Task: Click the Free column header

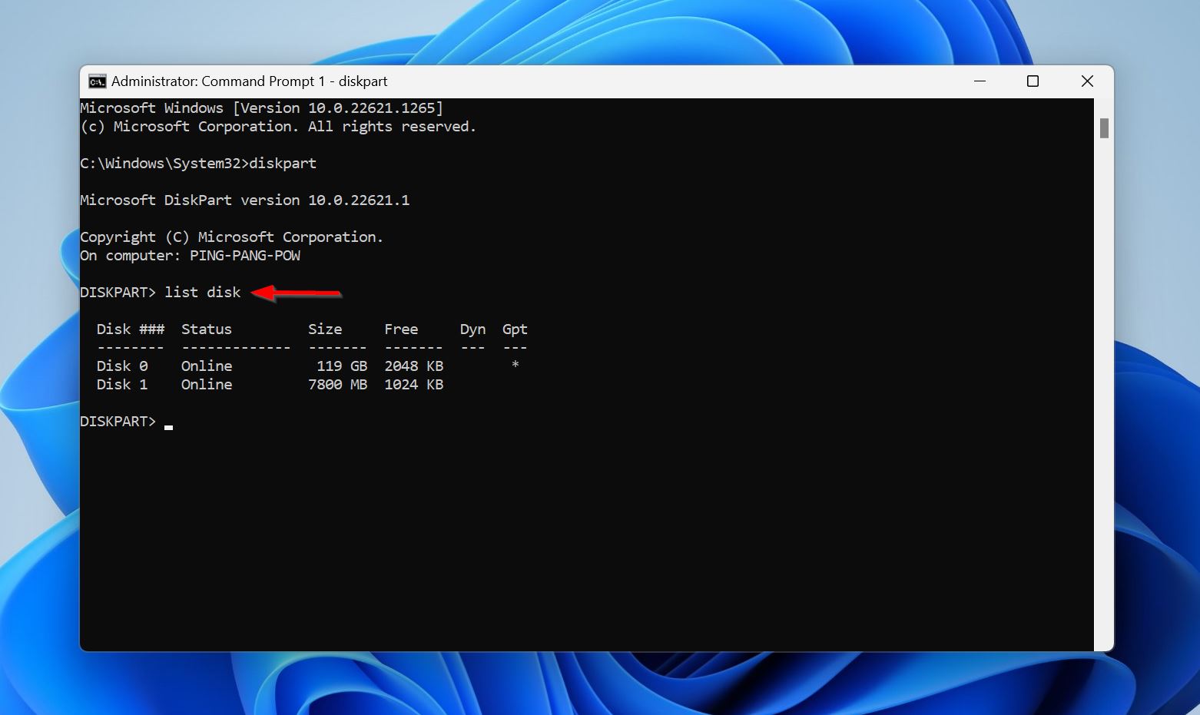Action: 401,329
